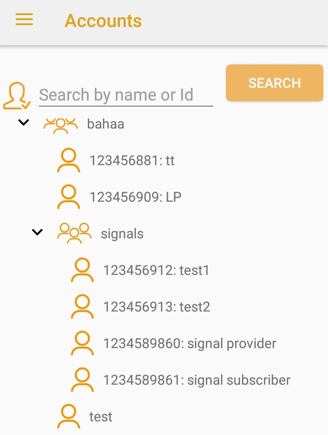The height and width of the screenshot is (435, 328).
Task: Click the user icon next to test
Action: pyautogui.click(x=69, y=417)
